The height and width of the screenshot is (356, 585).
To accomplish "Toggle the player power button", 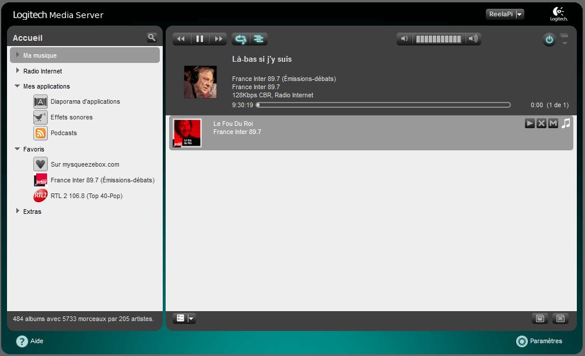I will tap(549, 39).
